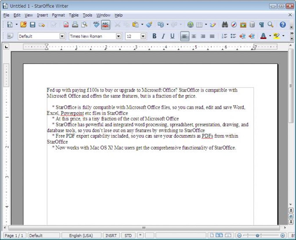This screenshot has width=296, height=240.
Task: Click Page 1 / 1 field in status bar
Action: point(14,235)
